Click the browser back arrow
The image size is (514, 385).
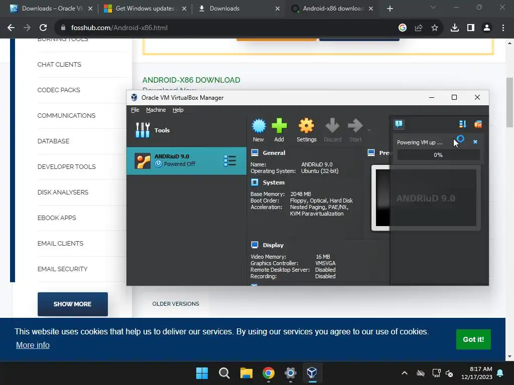(x=11, y=28)
